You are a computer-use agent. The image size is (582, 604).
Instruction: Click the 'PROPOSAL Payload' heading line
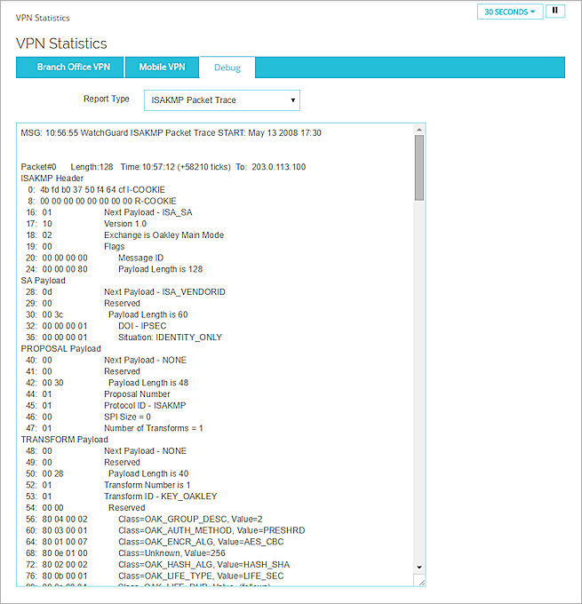coord(61,348)
